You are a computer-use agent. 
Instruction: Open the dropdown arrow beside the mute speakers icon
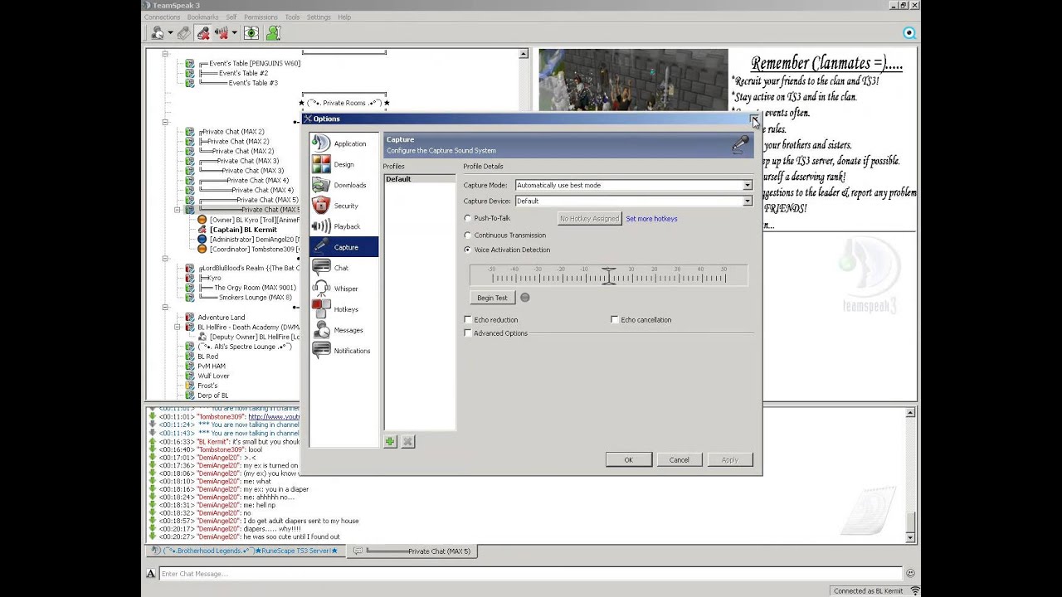coord(235,33)
